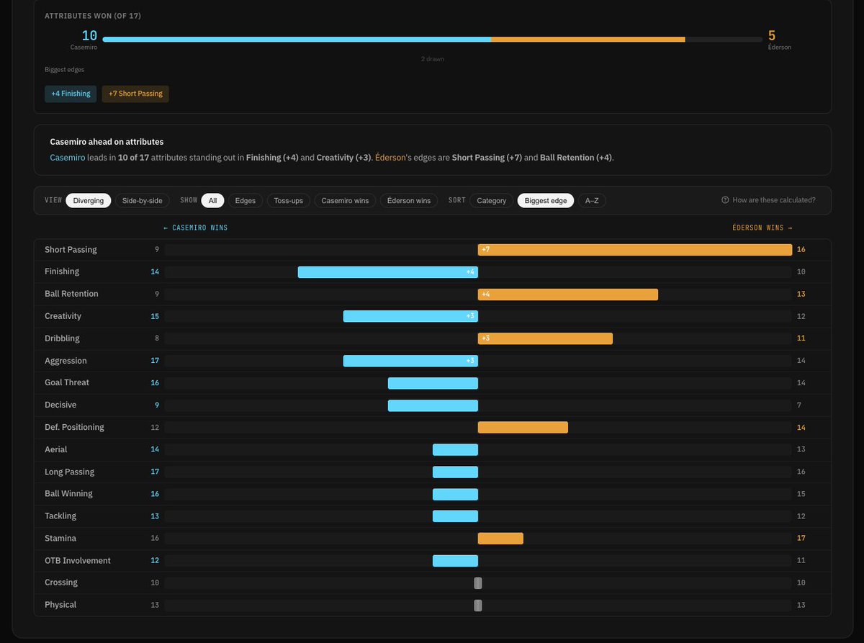Filter to show Toss-ups

click(x=289, y=200)
